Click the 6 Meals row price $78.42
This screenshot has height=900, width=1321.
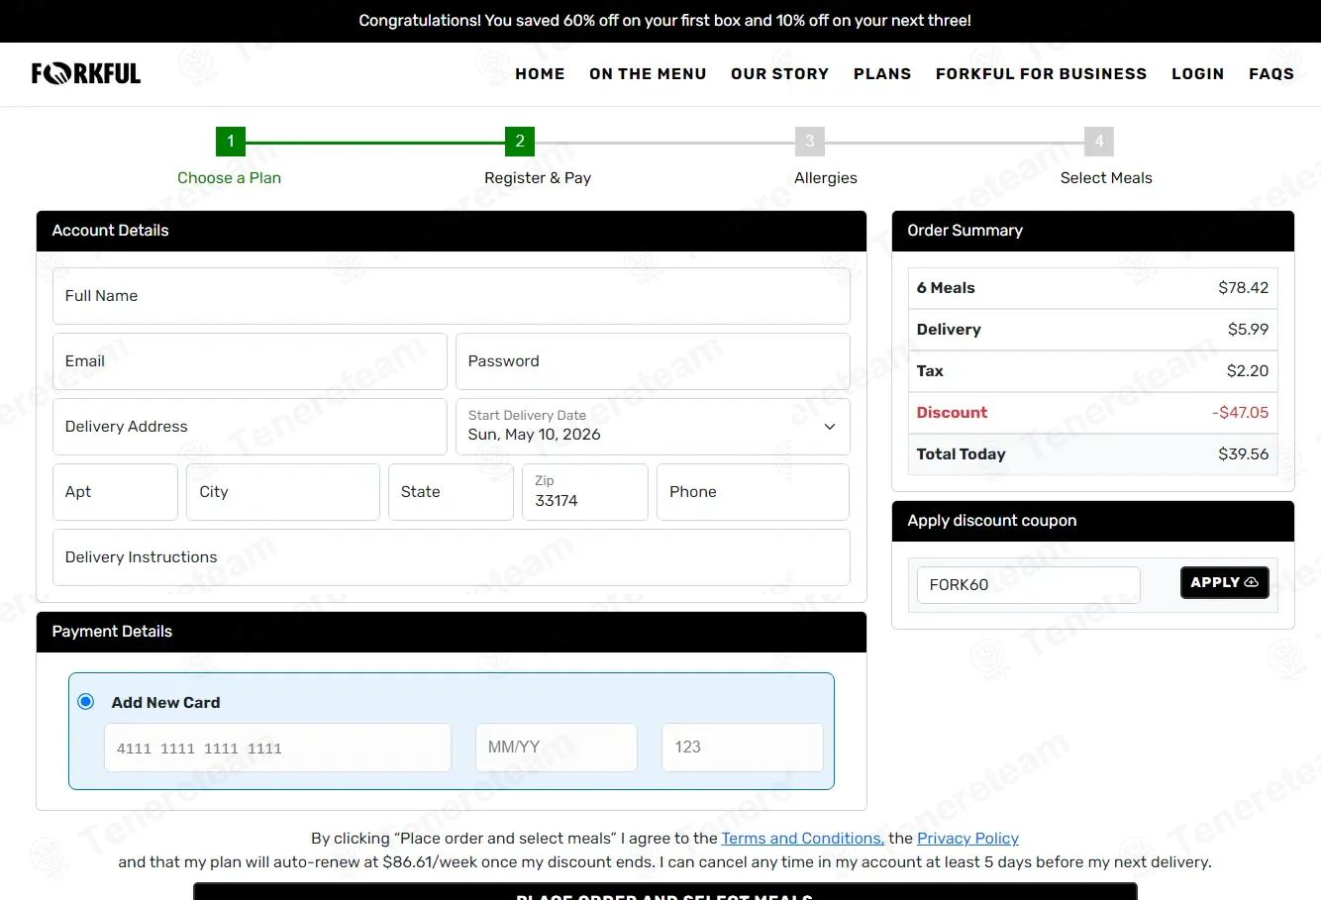click(x=1243, y=288)
